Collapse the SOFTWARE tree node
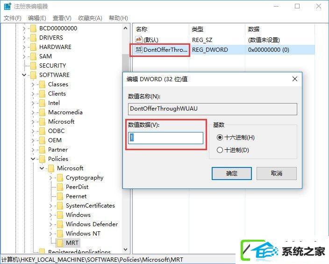The width and height of the screenshot is (329, 264). 24,75
